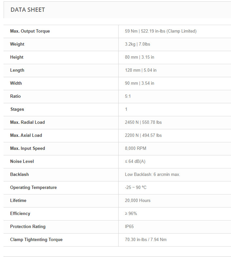Click the 20,000 Hours lifetime value
The width and height of the screenshot is (231, 257).
pyautogui.click(x=138, y=200)
